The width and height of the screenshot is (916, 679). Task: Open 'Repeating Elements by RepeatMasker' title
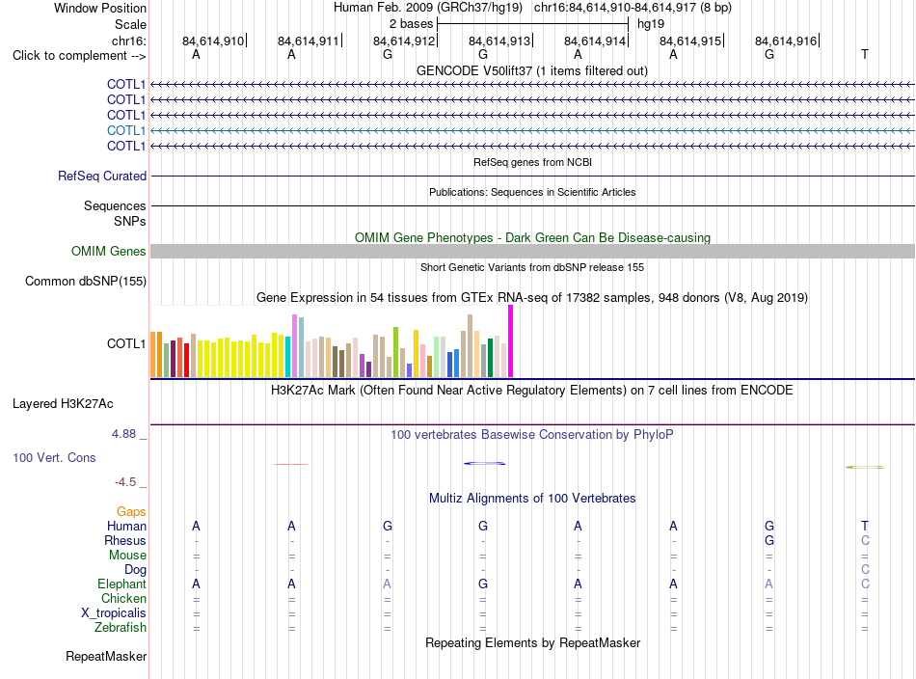tap(532, 642)
